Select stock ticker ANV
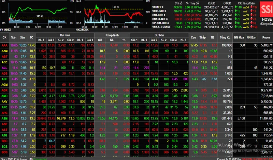Viewport: 273px width, 160px height. (x=4, y=102)
